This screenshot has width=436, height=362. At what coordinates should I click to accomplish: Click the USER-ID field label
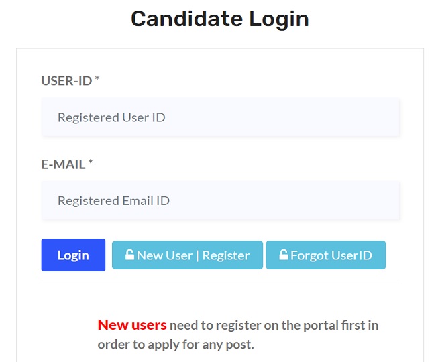pyautogui.click(x=66, y=81)
